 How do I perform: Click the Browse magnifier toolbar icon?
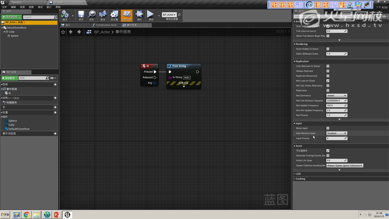92,15
